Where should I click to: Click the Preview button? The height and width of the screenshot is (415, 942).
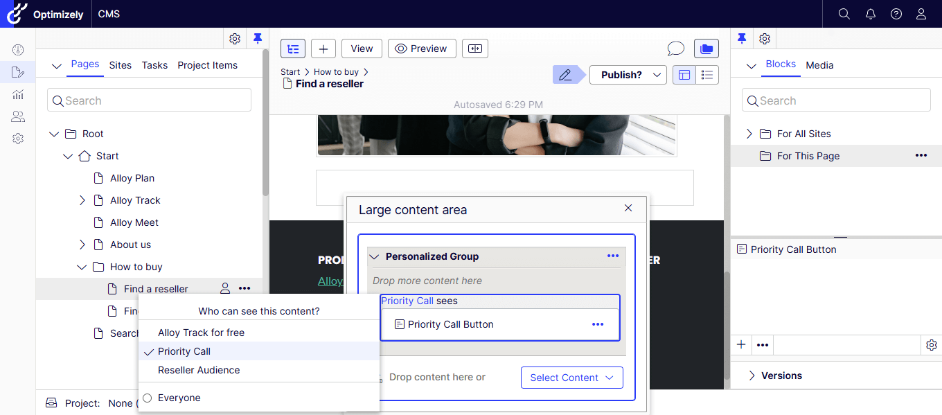tap(421, 48)
